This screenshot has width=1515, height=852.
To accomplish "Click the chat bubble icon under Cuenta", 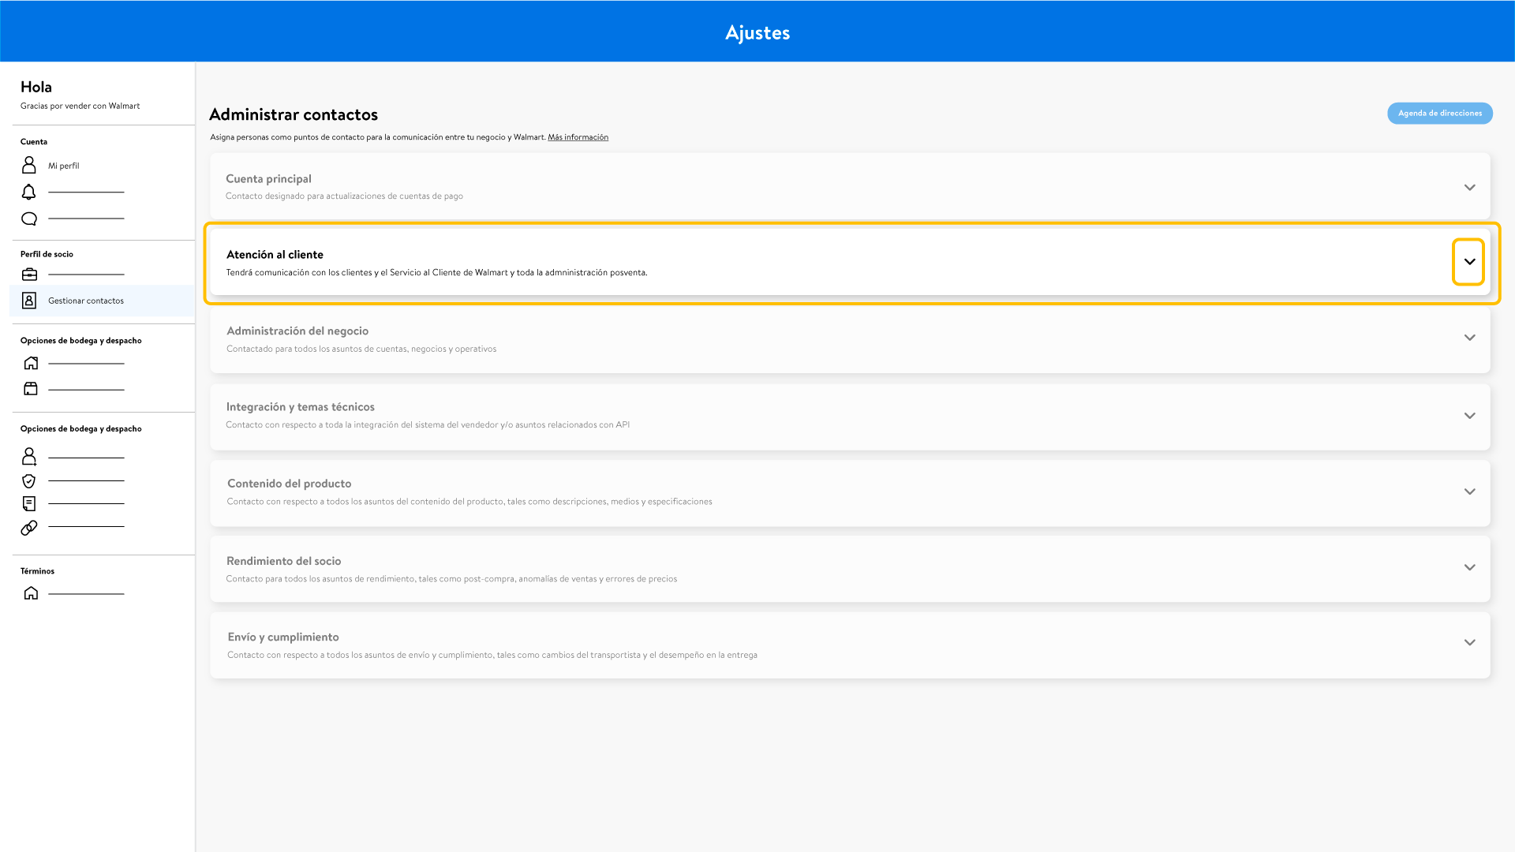I will click(29, 219).
